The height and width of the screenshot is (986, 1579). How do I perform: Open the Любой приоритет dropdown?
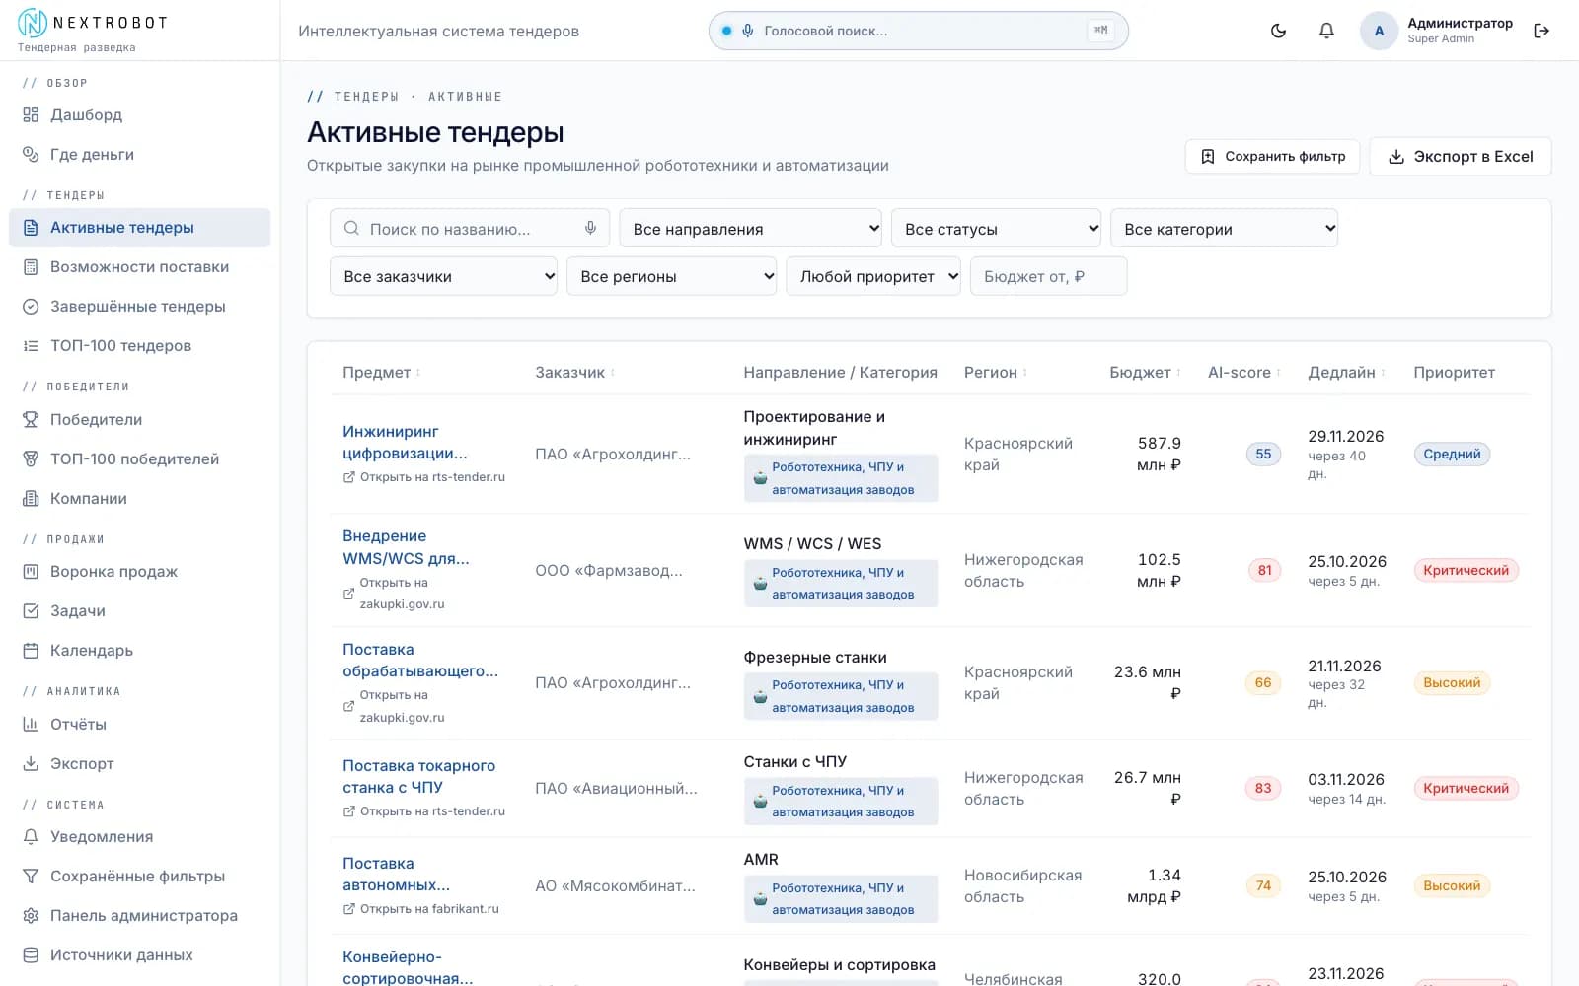(x=873, y=276)
